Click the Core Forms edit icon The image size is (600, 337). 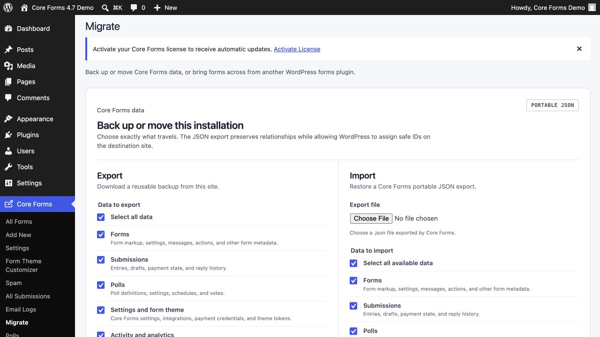pyautogui.click(x=8, y=204)
